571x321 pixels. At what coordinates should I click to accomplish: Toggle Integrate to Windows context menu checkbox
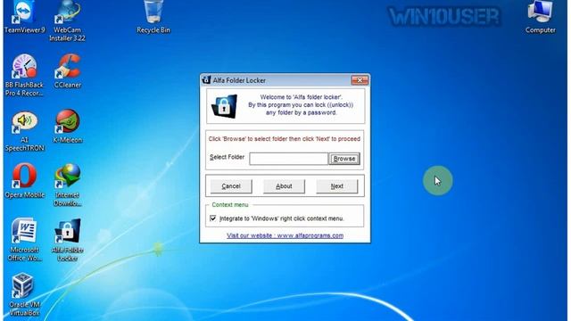click(x=213, y=218)
